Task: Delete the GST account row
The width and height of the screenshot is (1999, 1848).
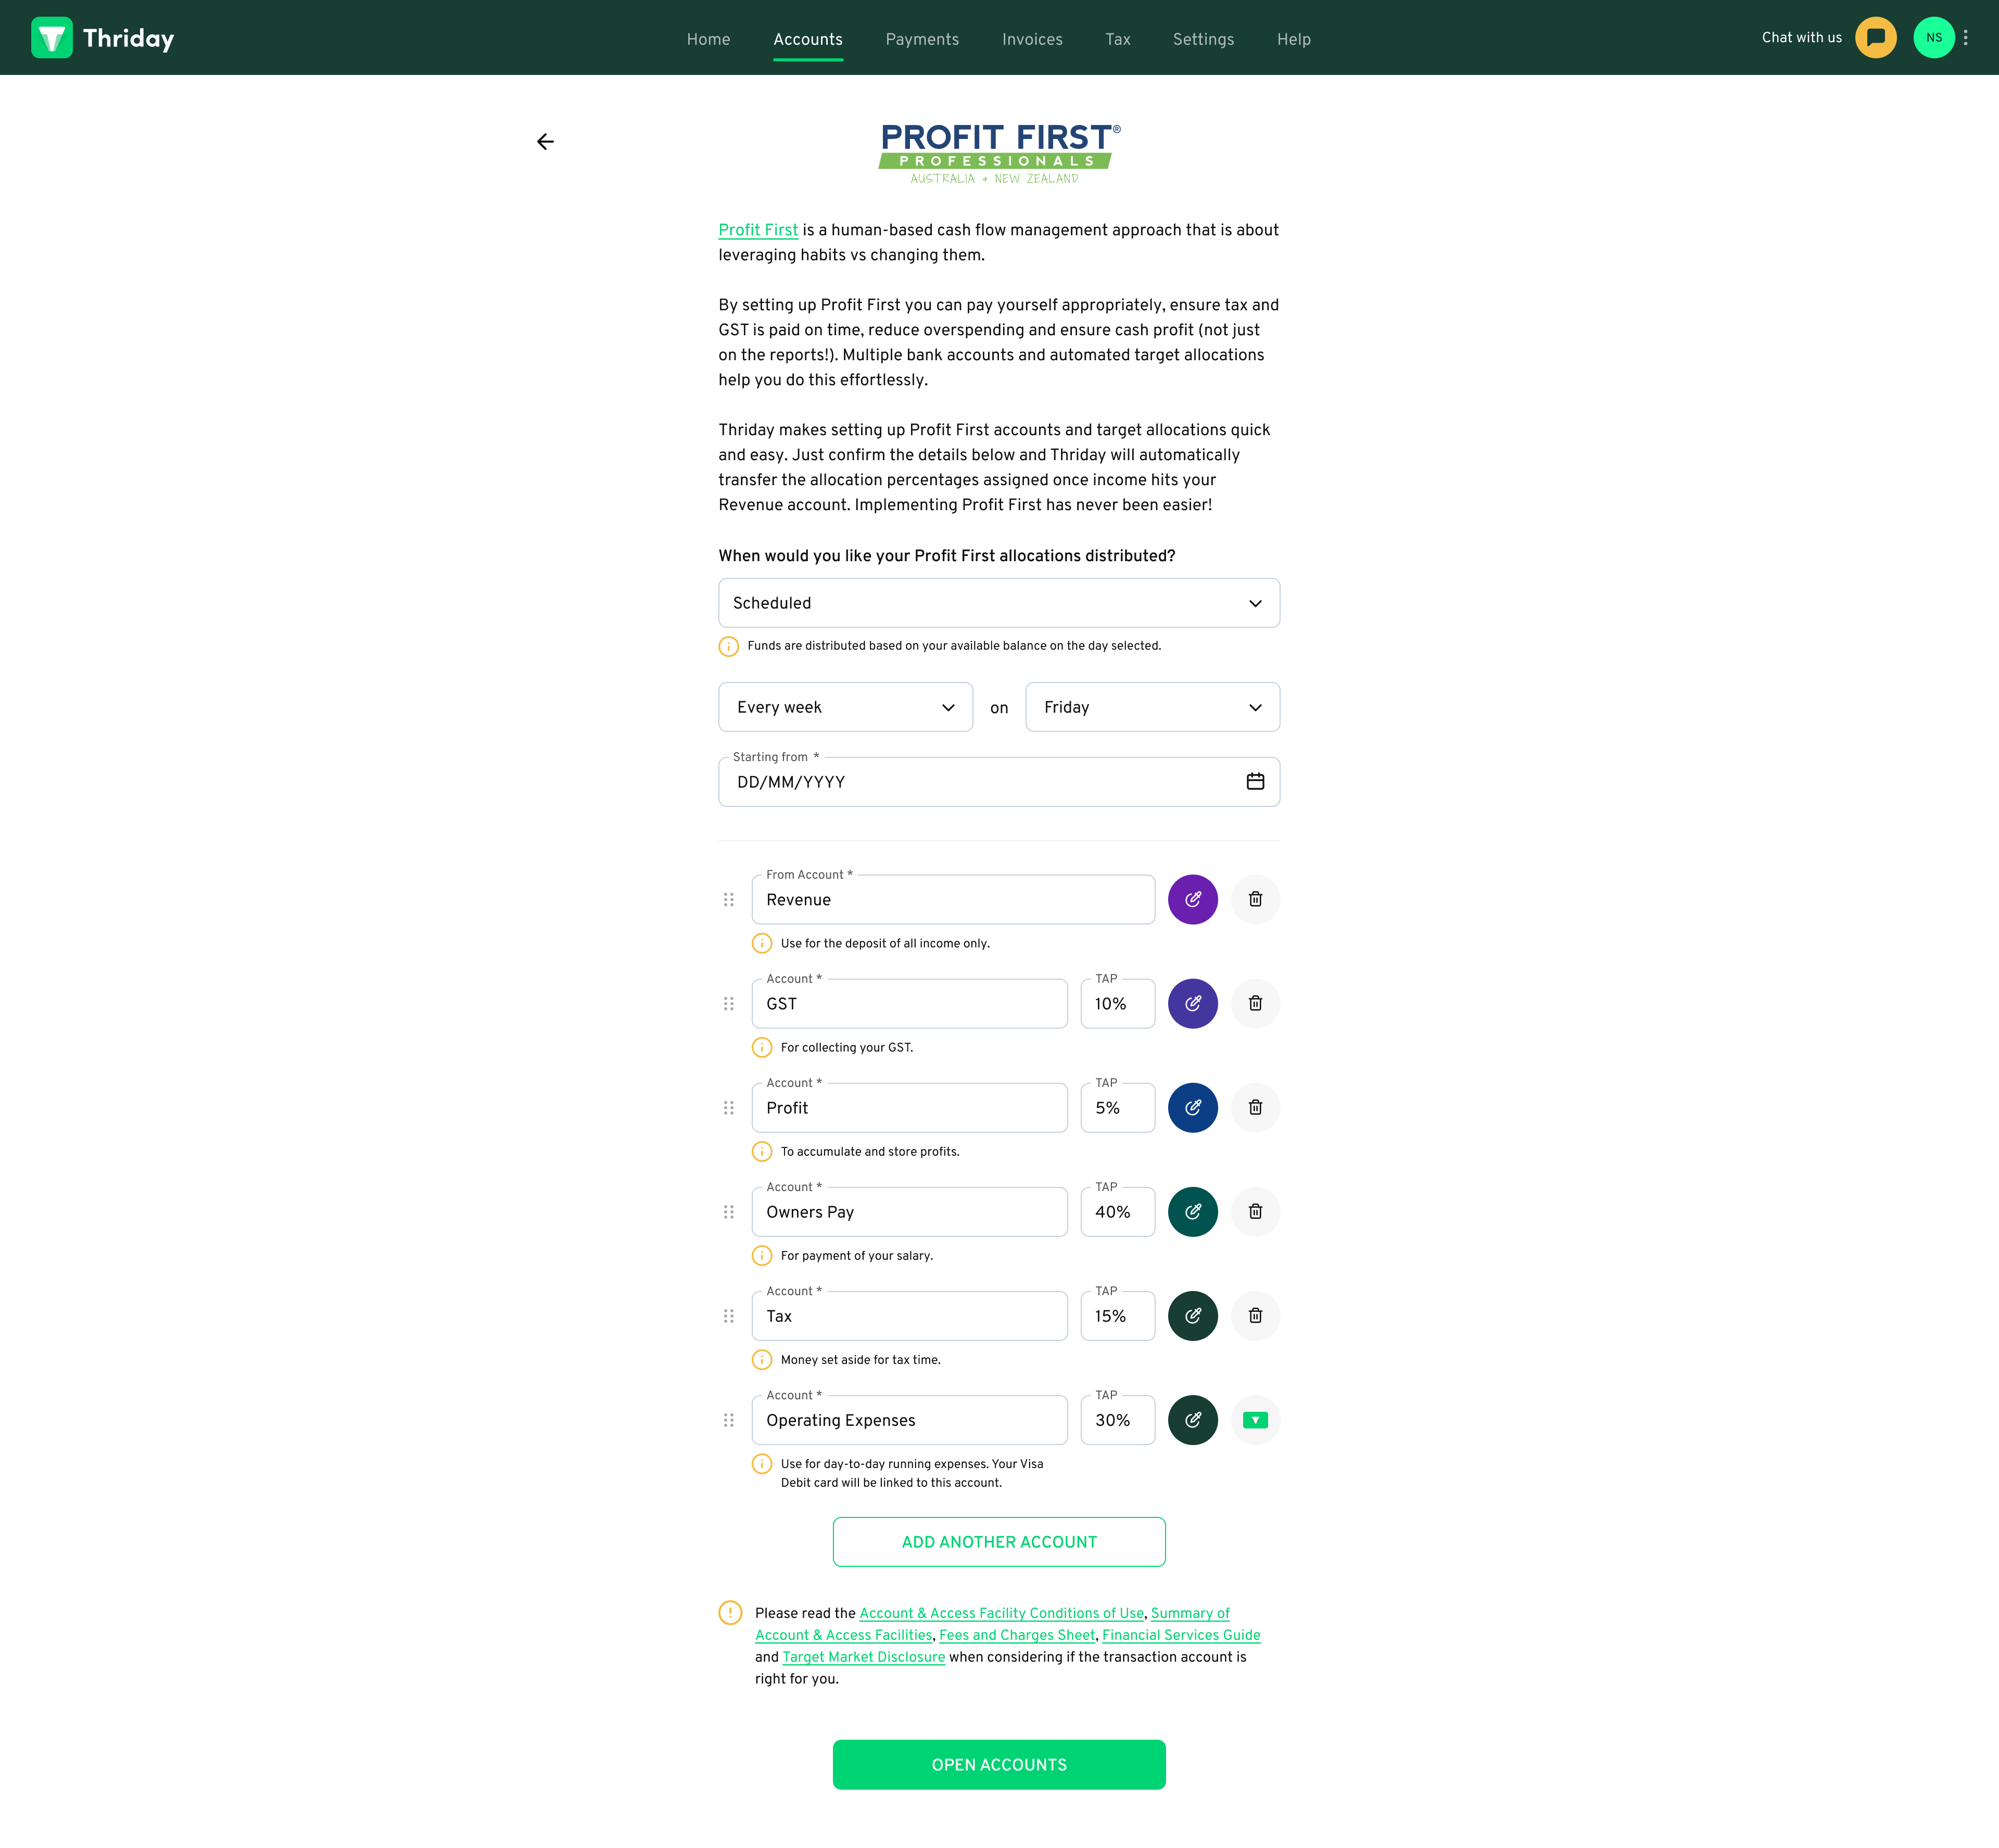Action: [1255, 1003]
